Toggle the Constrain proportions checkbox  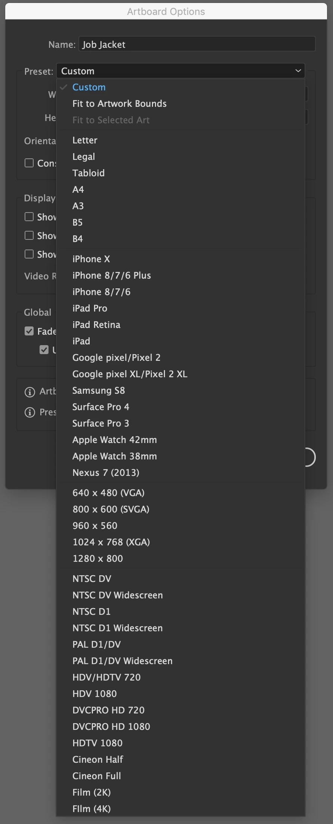click(29, 163)
